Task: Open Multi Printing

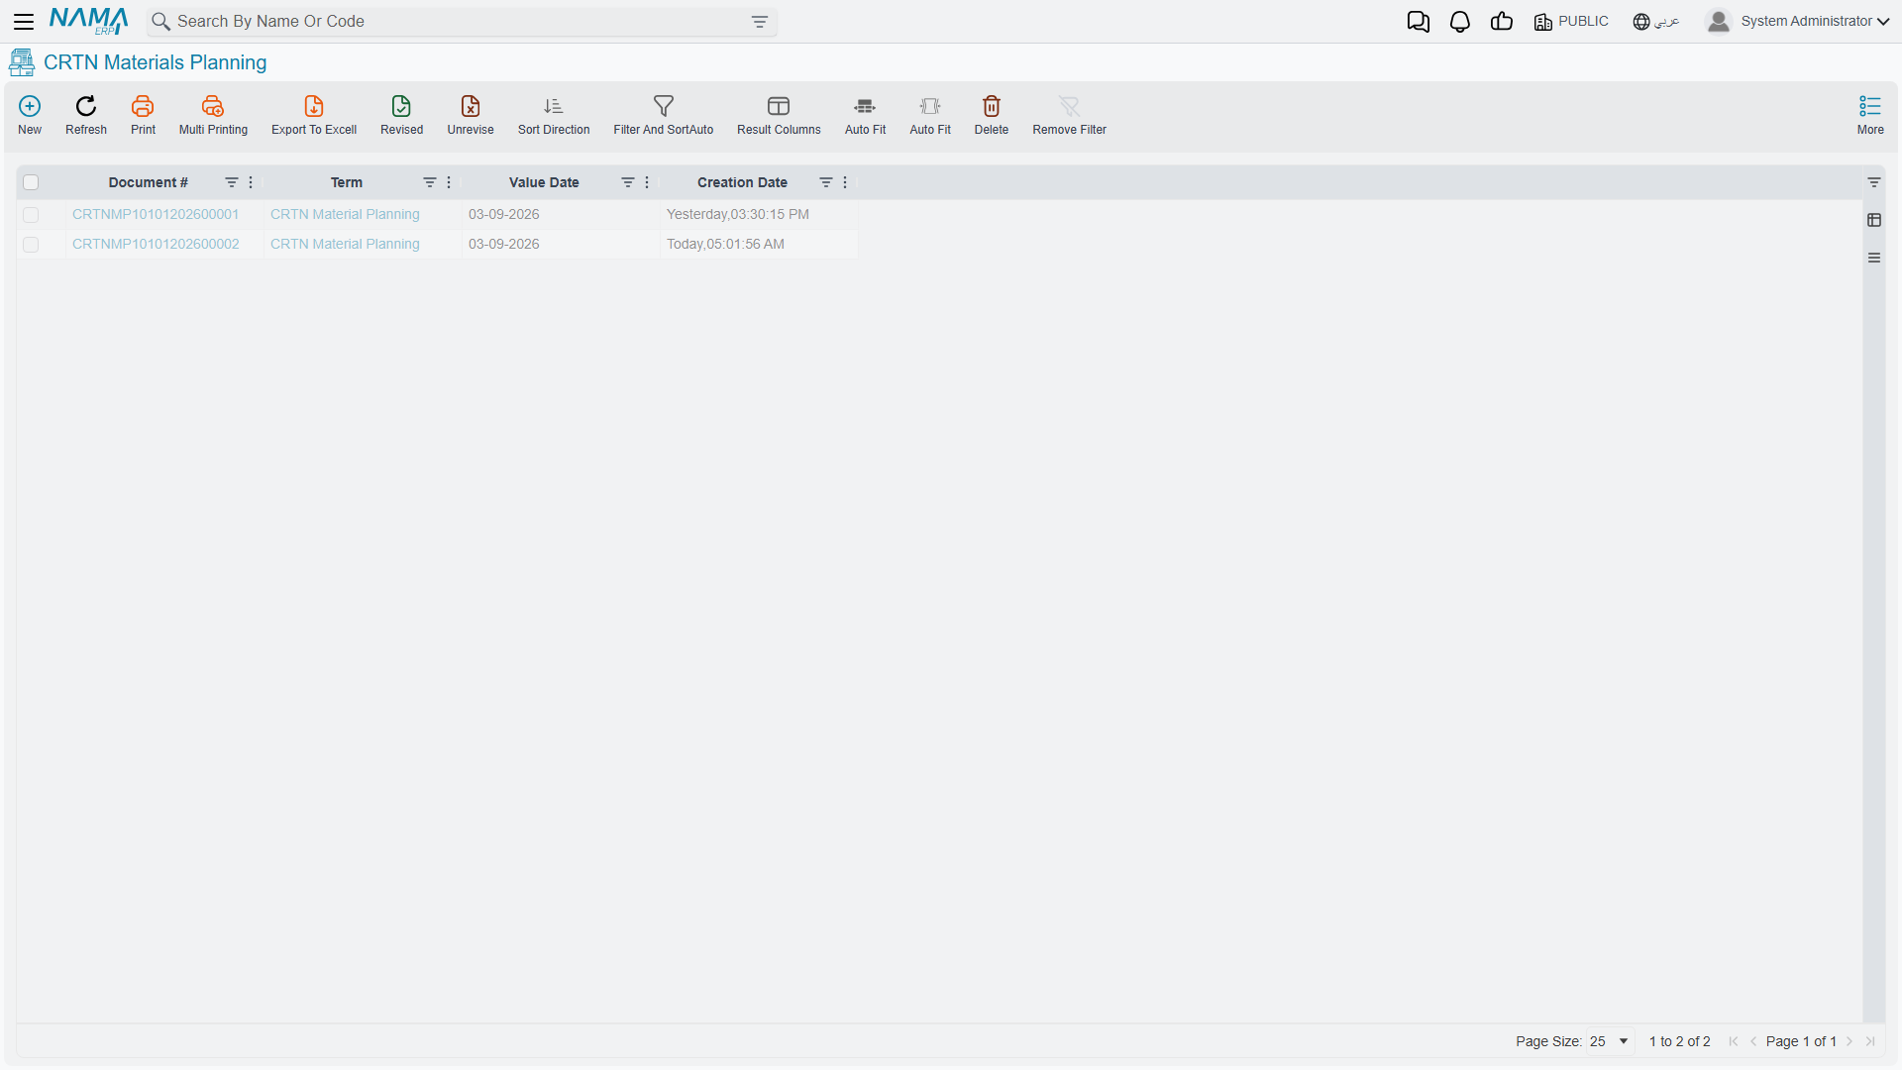Action: click(213, 115)
